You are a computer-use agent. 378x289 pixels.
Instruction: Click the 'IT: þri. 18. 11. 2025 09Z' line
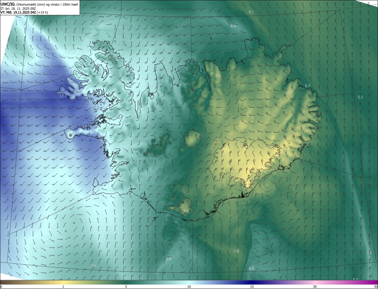click(x=18, y=8)
